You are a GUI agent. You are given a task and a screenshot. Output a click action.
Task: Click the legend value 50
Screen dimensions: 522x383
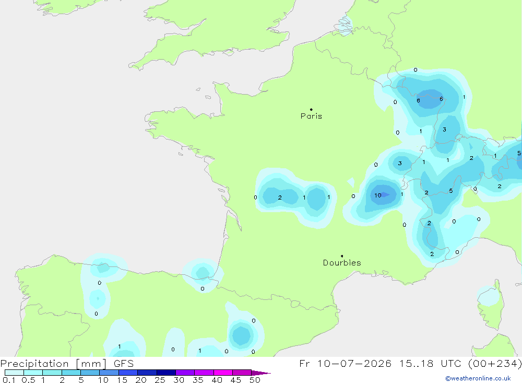[255, 380]
